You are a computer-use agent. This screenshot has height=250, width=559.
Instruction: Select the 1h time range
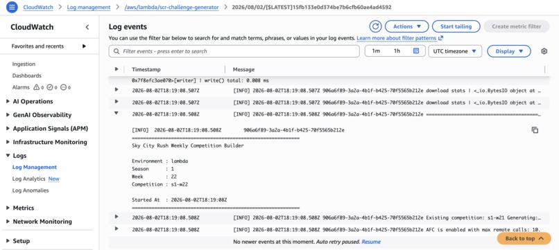397,51
